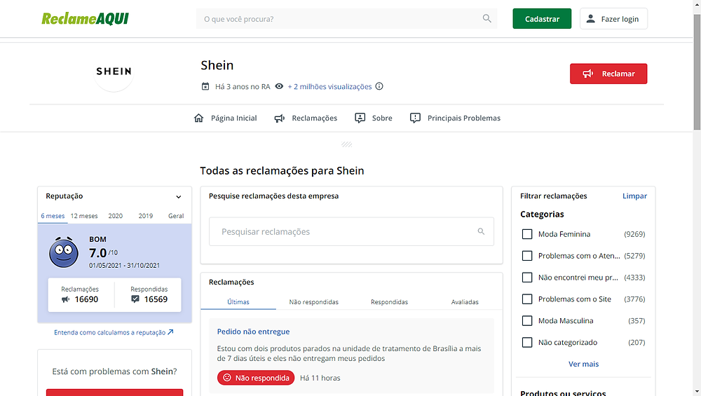Switch to Avaliadas complaints tab
This screenshot has width=701, height=396.
[x=465, y=301]
